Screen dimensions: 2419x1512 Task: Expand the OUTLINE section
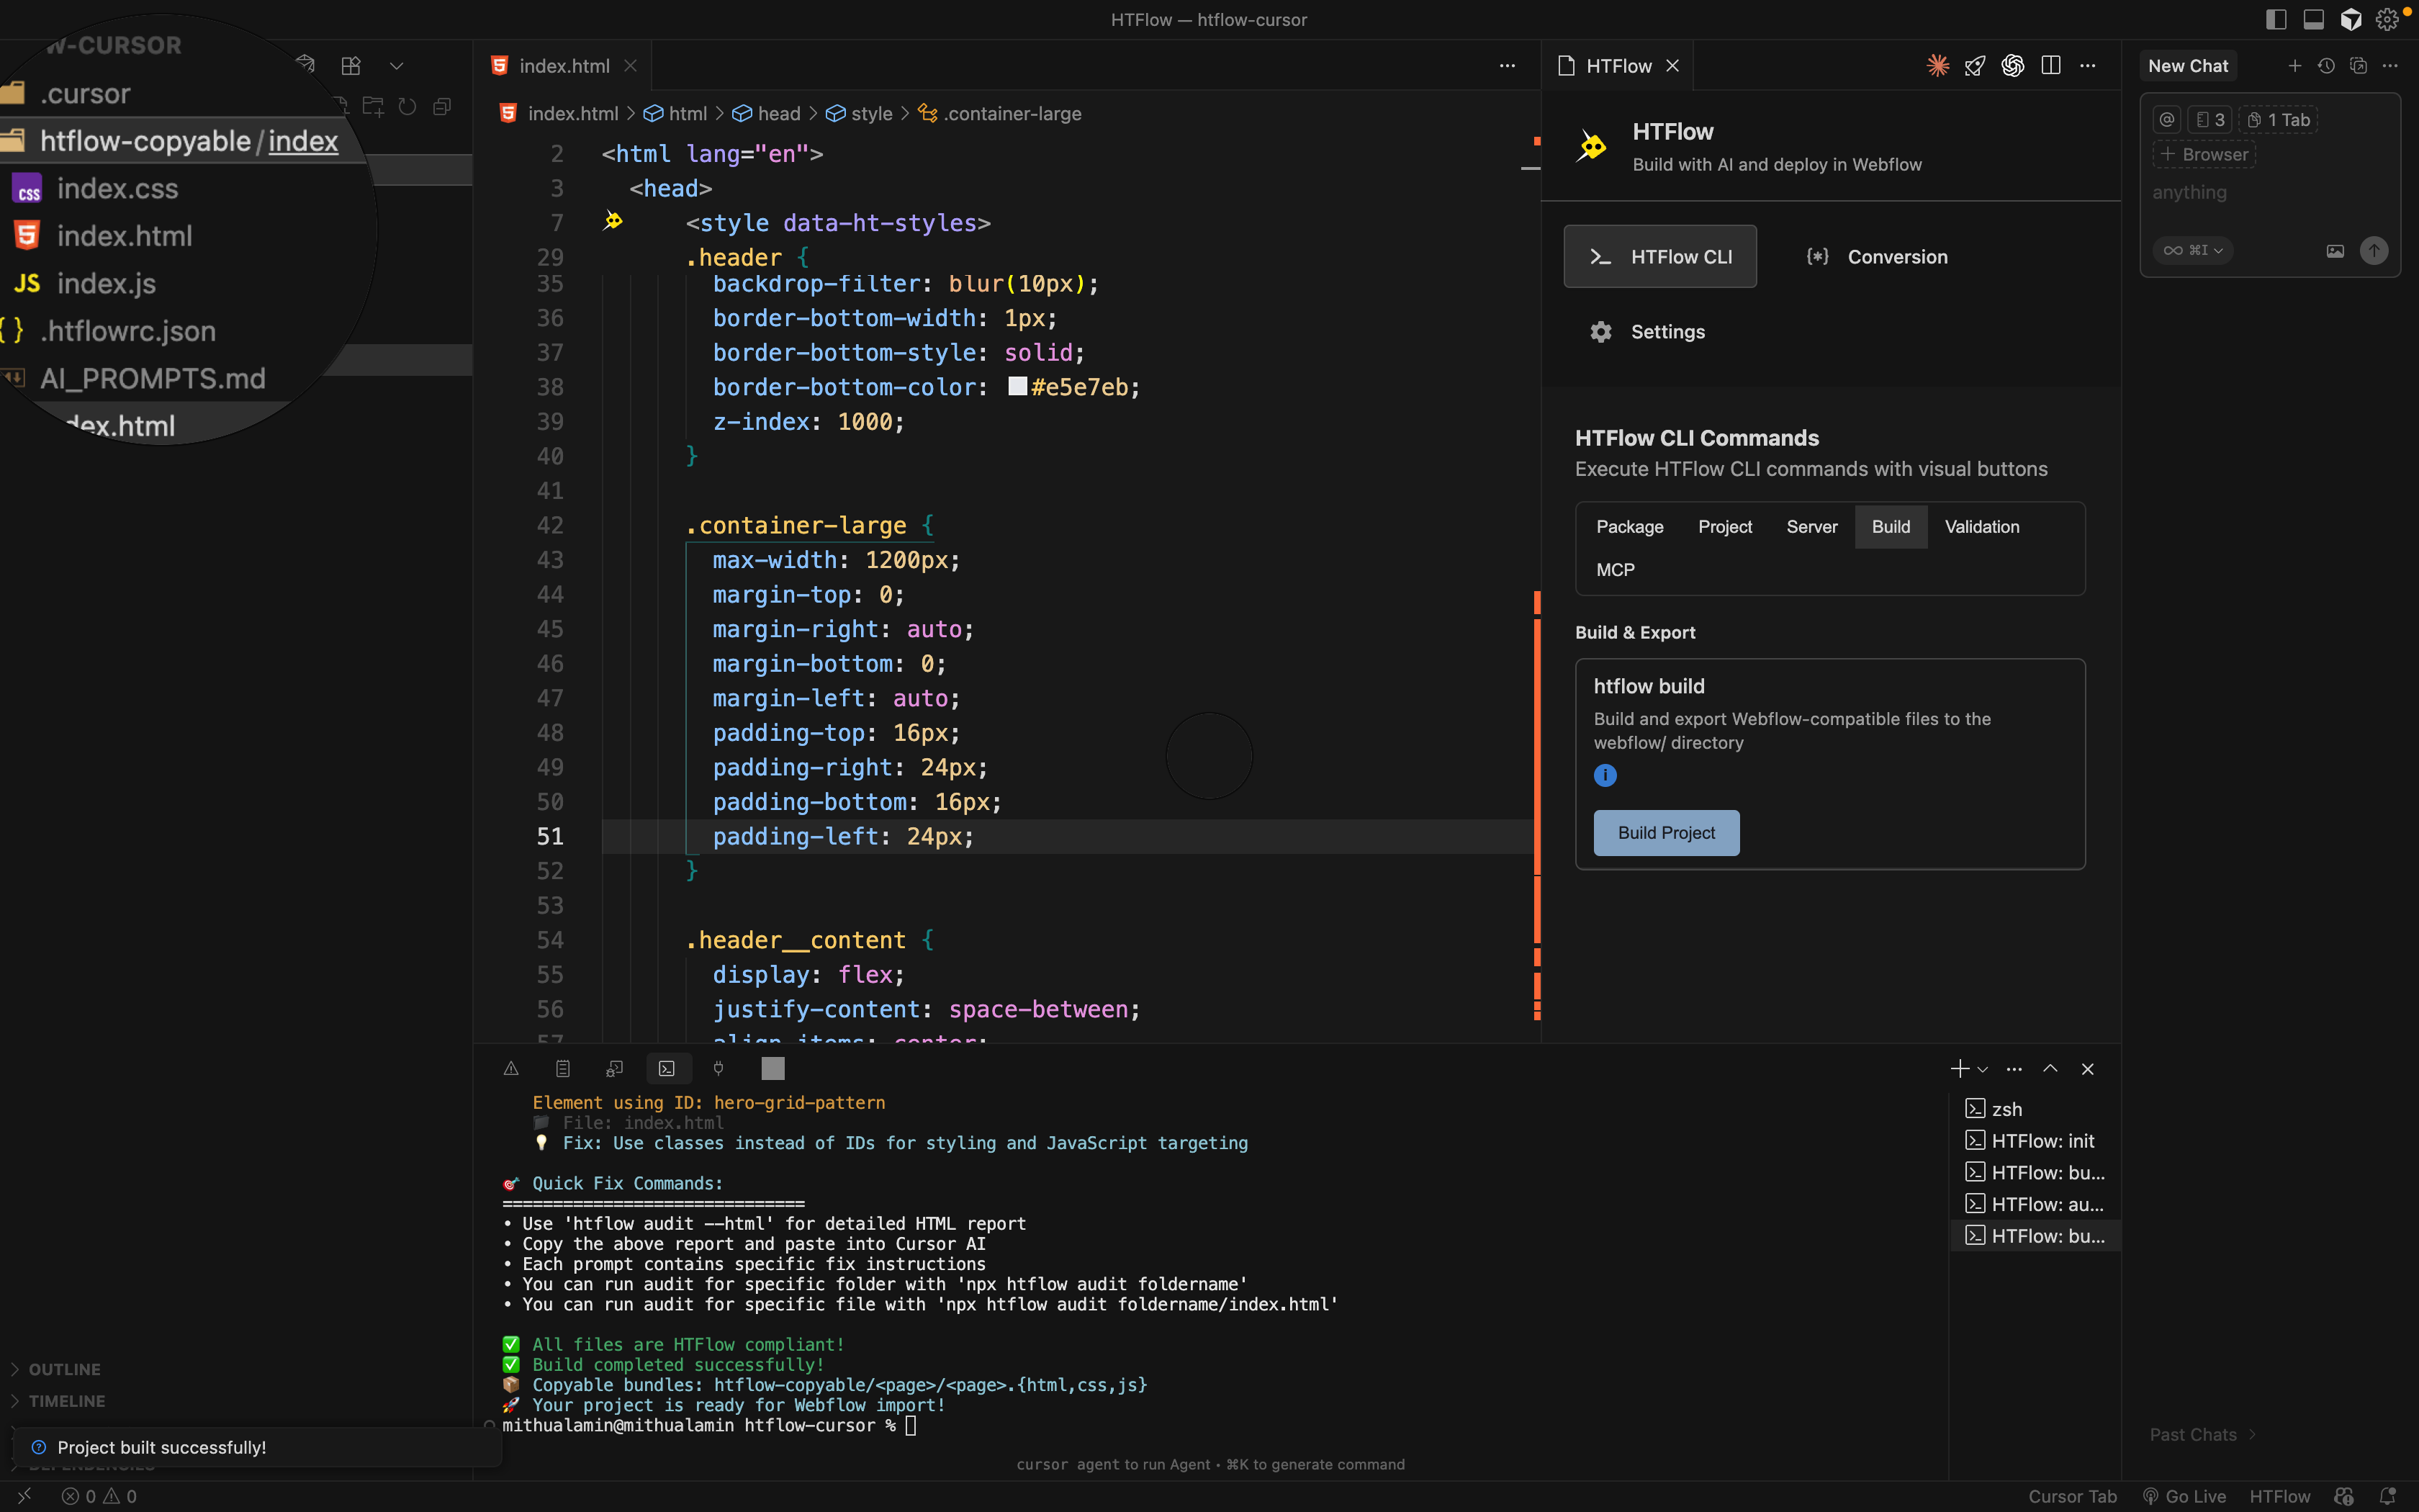click(64, 1369)
